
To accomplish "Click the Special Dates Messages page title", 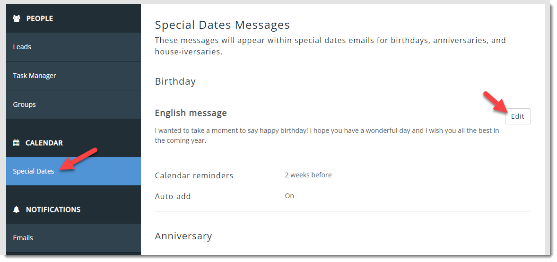I will point(222,25).
